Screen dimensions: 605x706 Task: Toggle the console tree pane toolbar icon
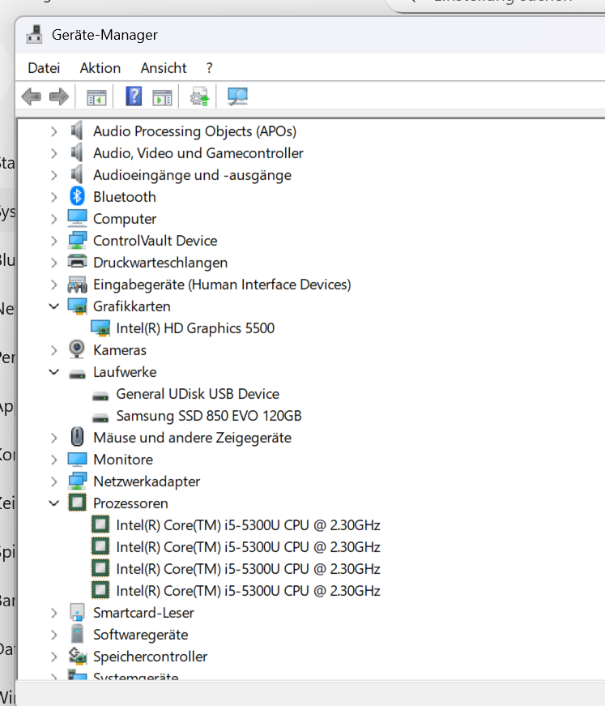[96, 96]
